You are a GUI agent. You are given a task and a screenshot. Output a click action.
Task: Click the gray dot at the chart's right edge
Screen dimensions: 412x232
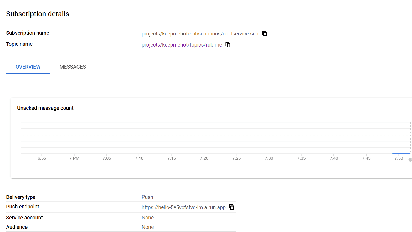410,159
